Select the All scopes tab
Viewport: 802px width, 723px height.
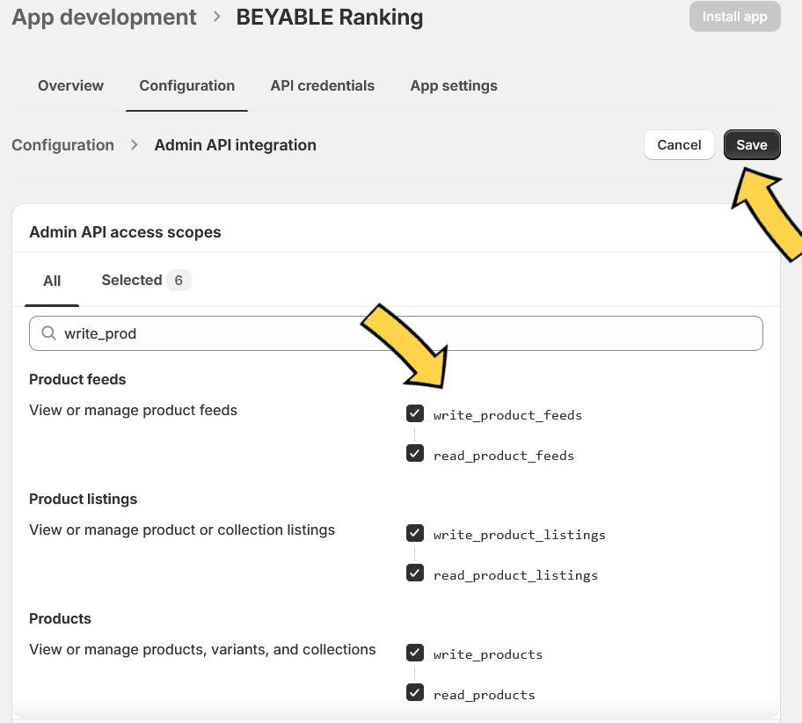click(52, 281)
